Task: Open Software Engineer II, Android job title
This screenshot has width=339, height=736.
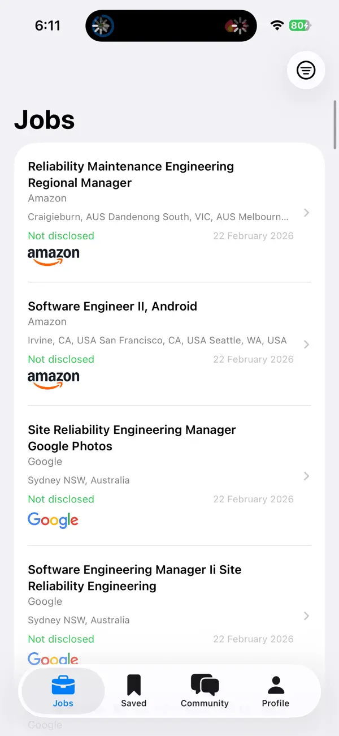Action: 112,306
